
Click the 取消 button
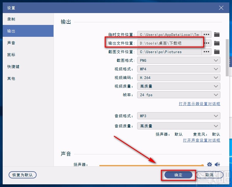(x=209, y=175)
